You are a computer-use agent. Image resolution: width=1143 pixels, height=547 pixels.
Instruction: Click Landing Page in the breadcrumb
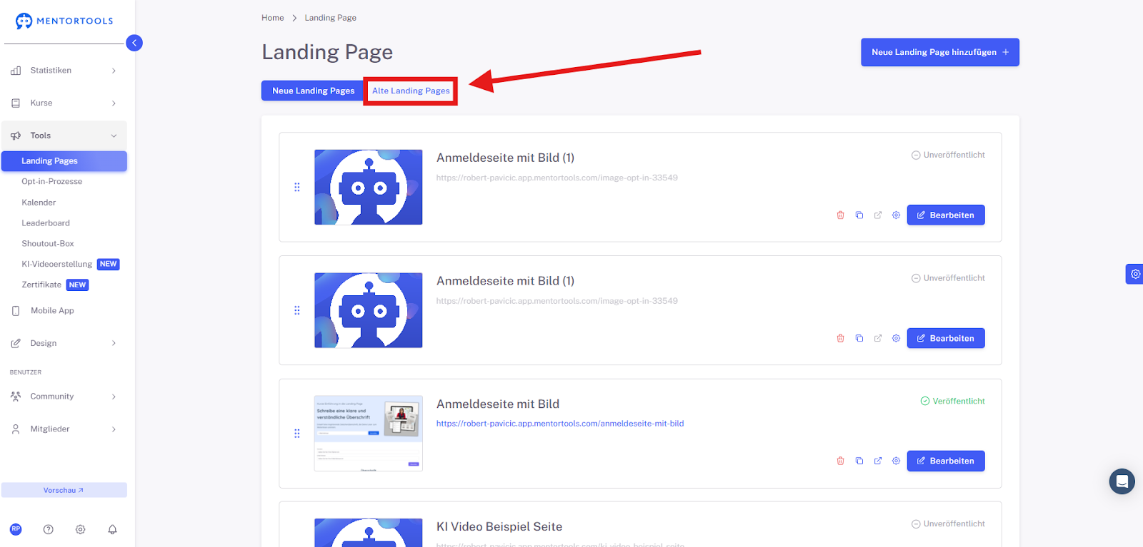point(331,18)
